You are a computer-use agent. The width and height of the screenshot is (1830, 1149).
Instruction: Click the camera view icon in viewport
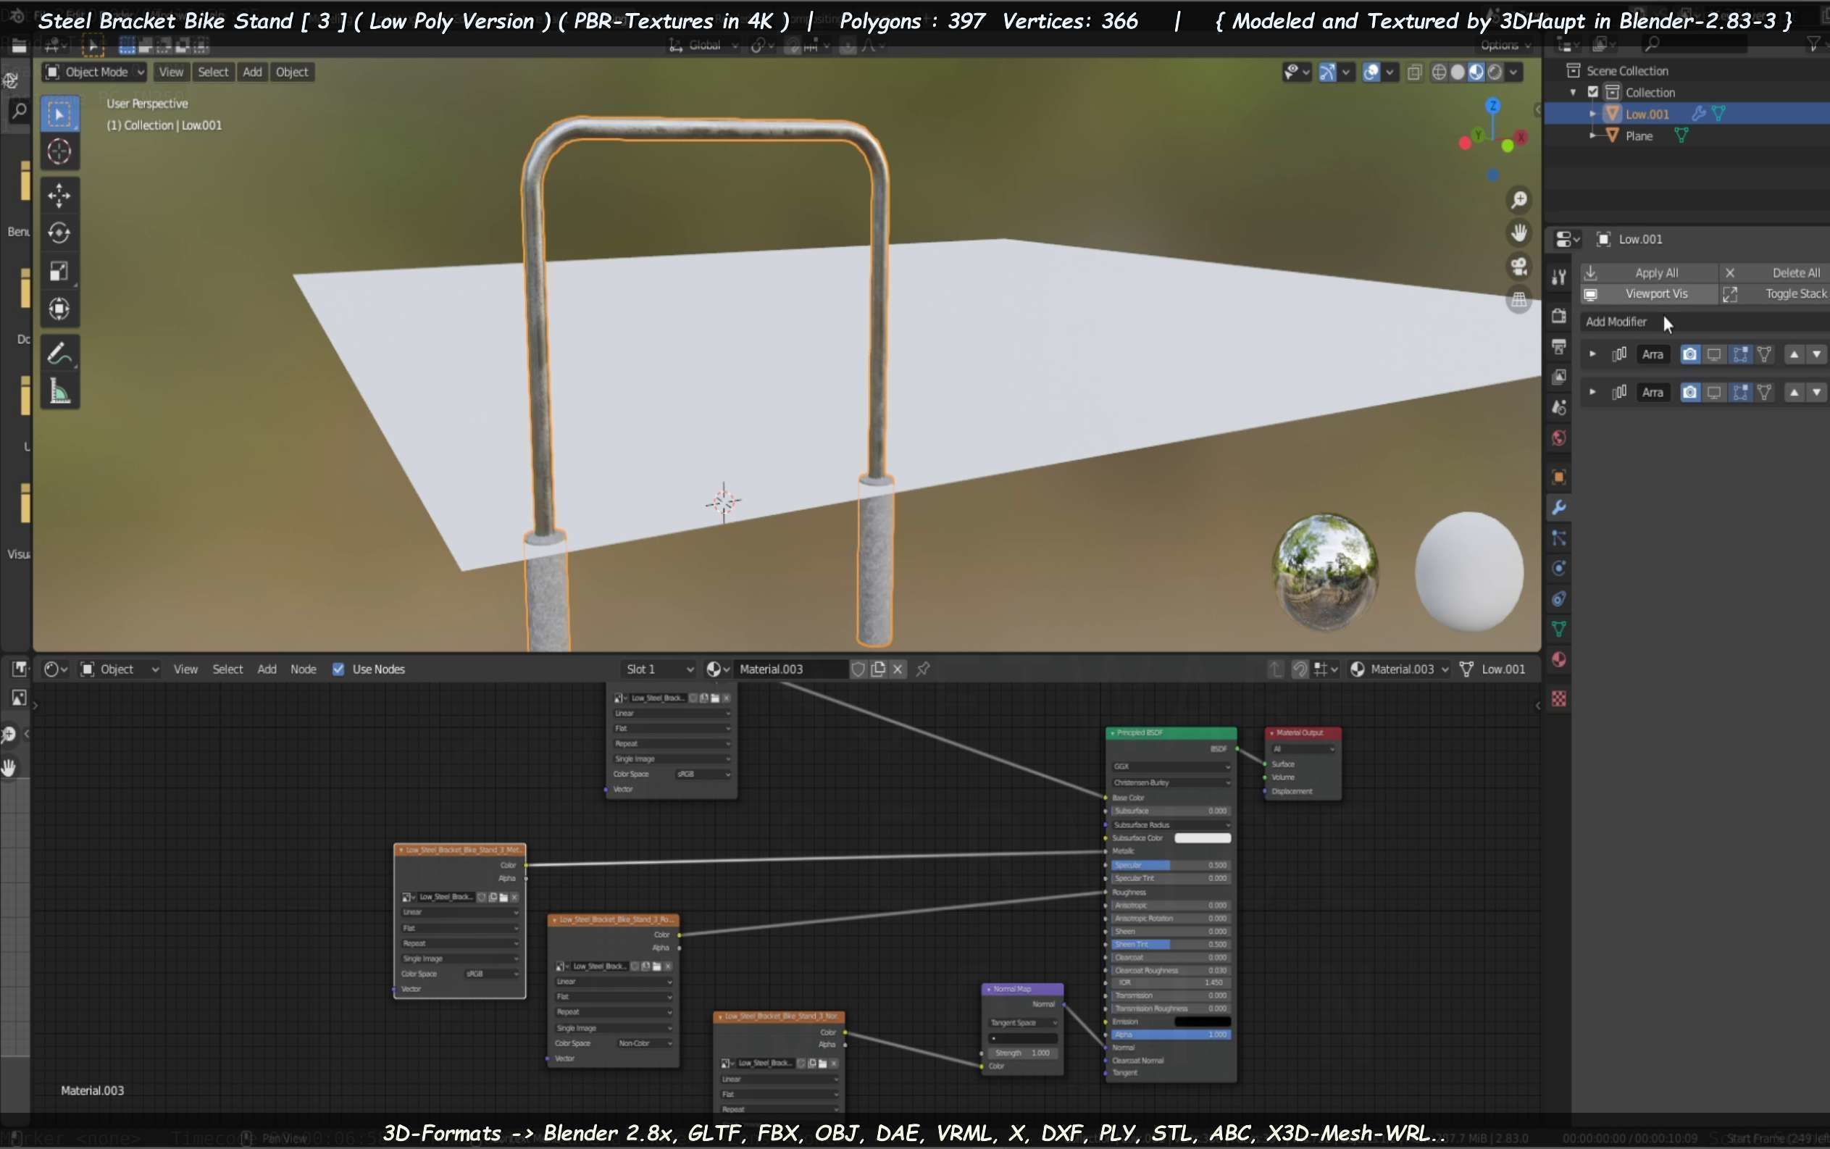(1518, 267)
